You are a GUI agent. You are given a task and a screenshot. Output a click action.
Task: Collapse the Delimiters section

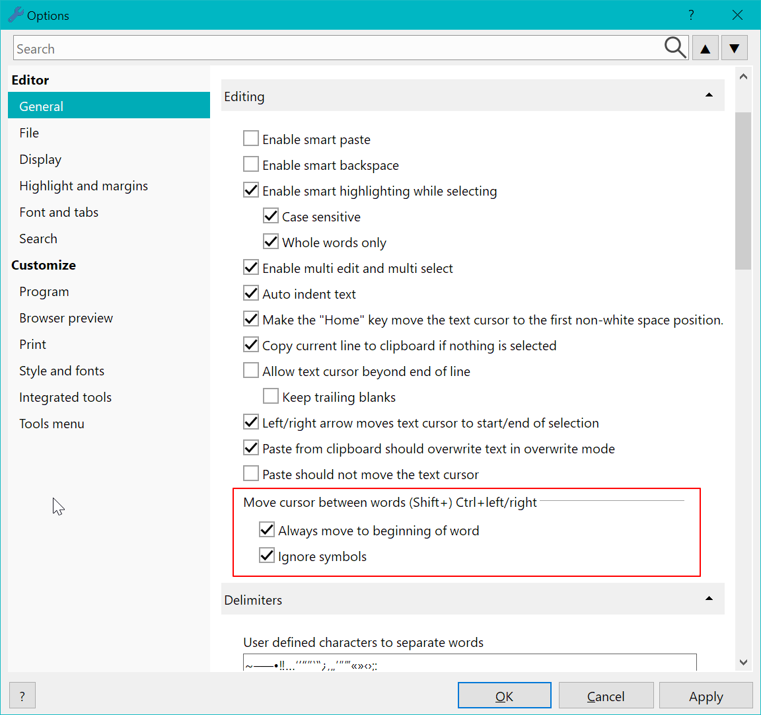click(x=709, y=599)
